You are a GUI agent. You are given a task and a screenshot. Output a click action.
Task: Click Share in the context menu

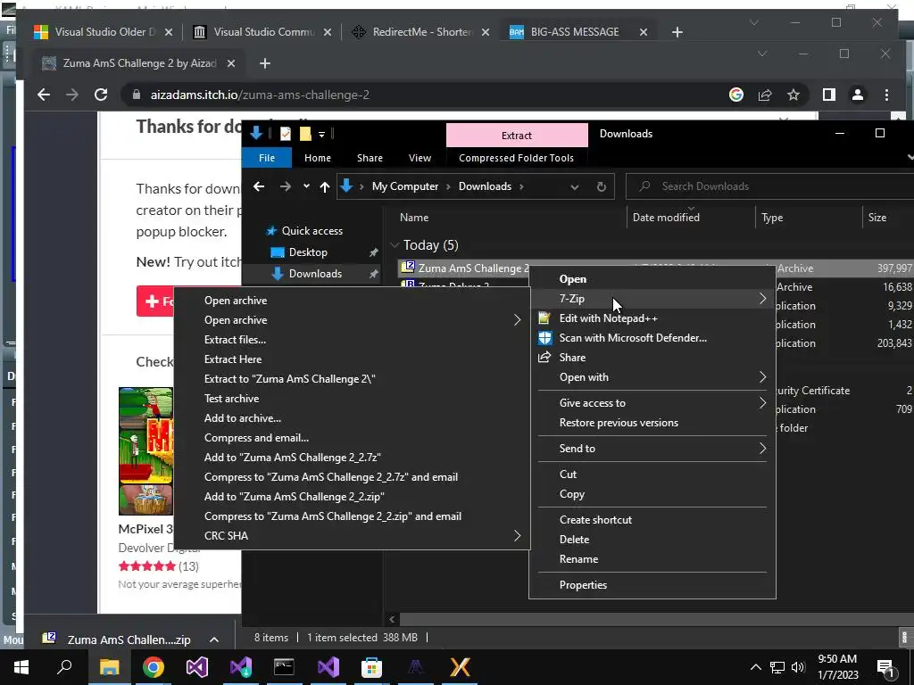point(652,358)
